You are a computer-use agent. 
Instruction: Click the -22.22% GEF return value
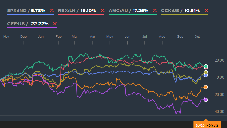coord(39,24)
